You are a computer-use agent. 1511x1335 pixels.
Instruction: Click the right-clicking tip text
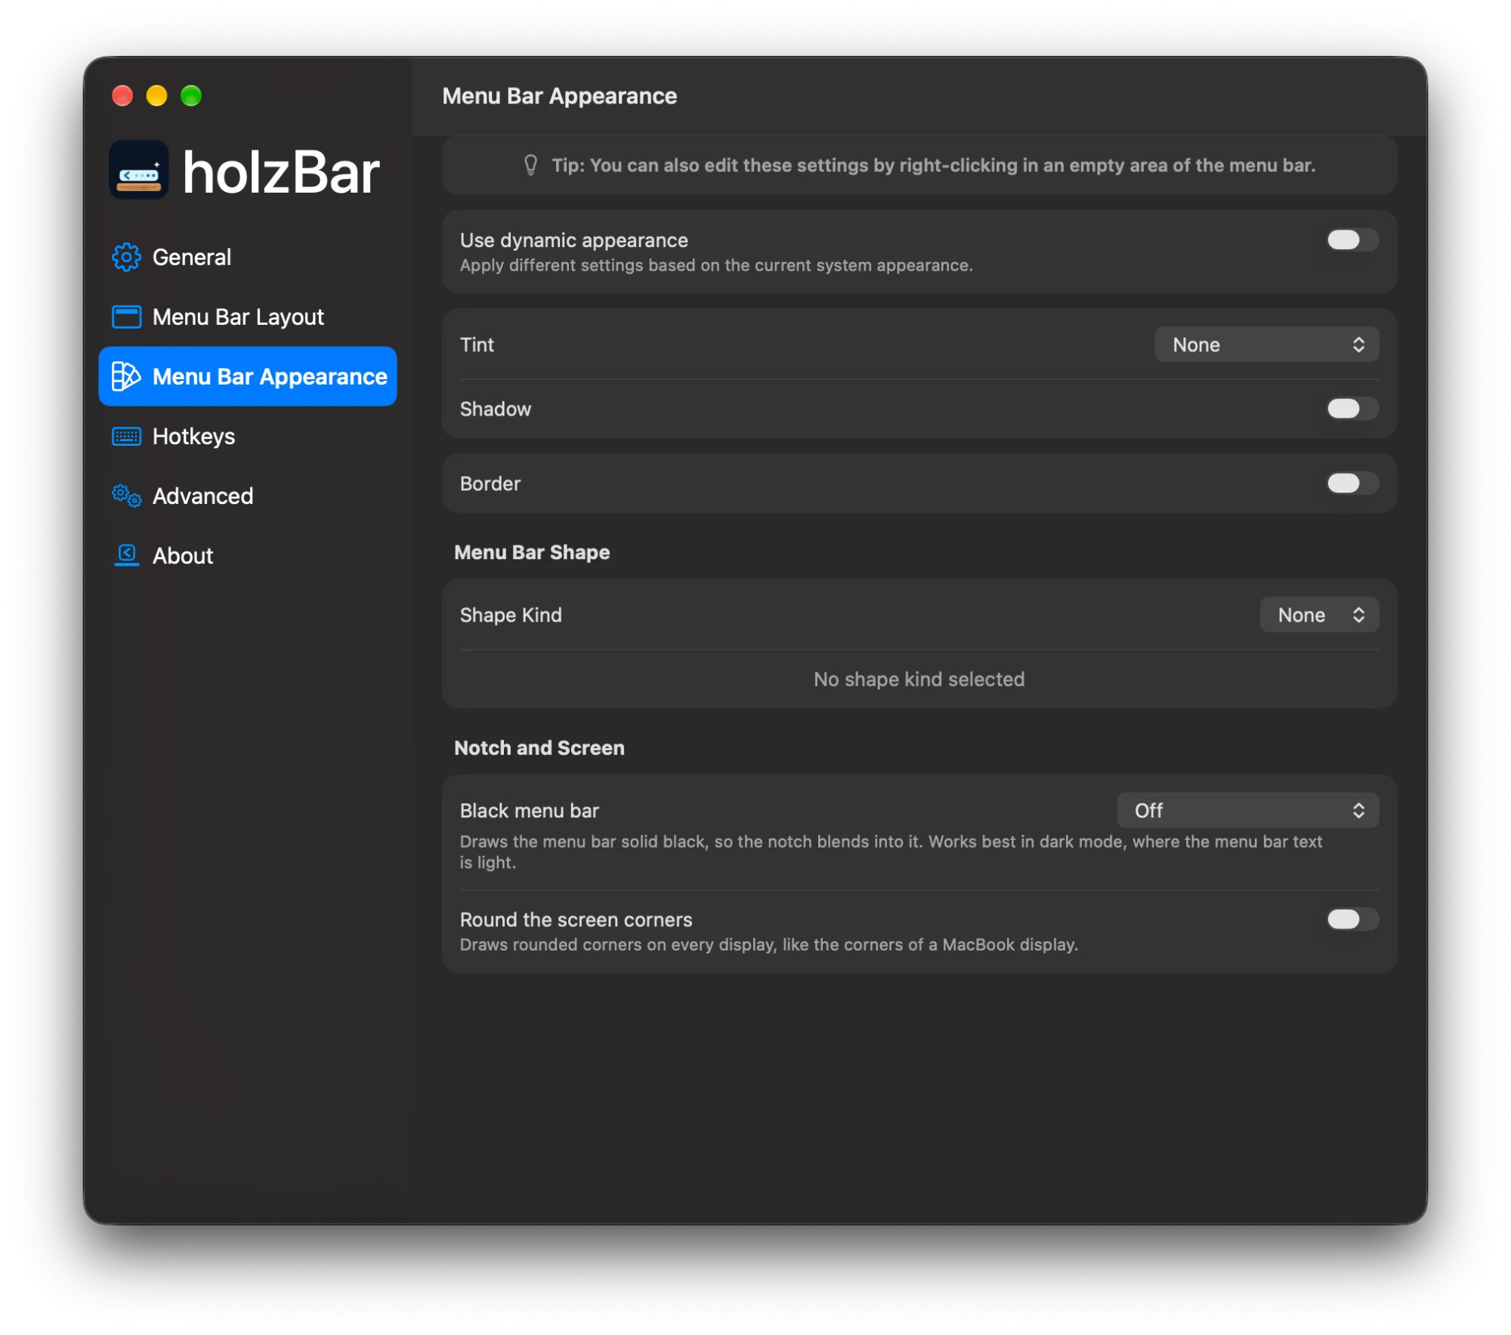tap(933, 165)
